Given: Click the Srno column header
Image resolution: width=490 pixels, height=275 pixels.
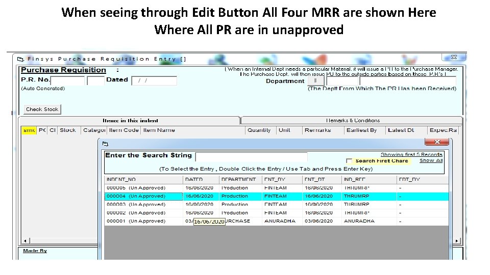Looking at the screenshot, I should pyautogui.click(x=29, y=130).
